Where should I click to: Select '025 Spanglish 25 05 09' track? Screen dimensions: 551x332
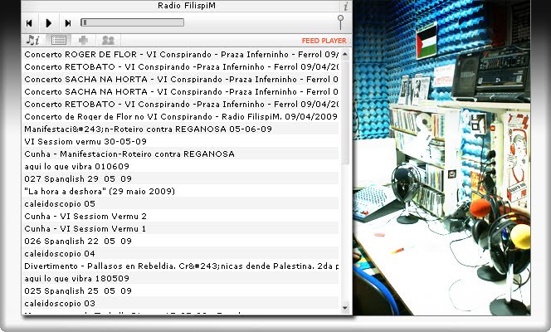click(x=181, y=291)
